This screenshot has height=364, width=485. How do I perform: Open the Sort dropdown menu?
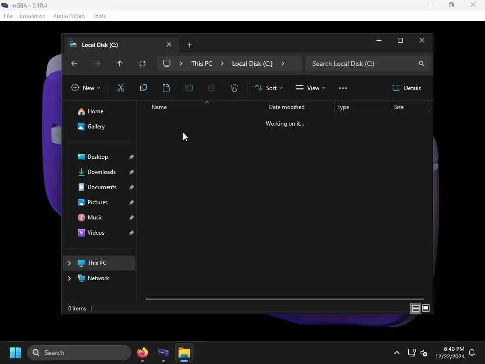[269, 88]
